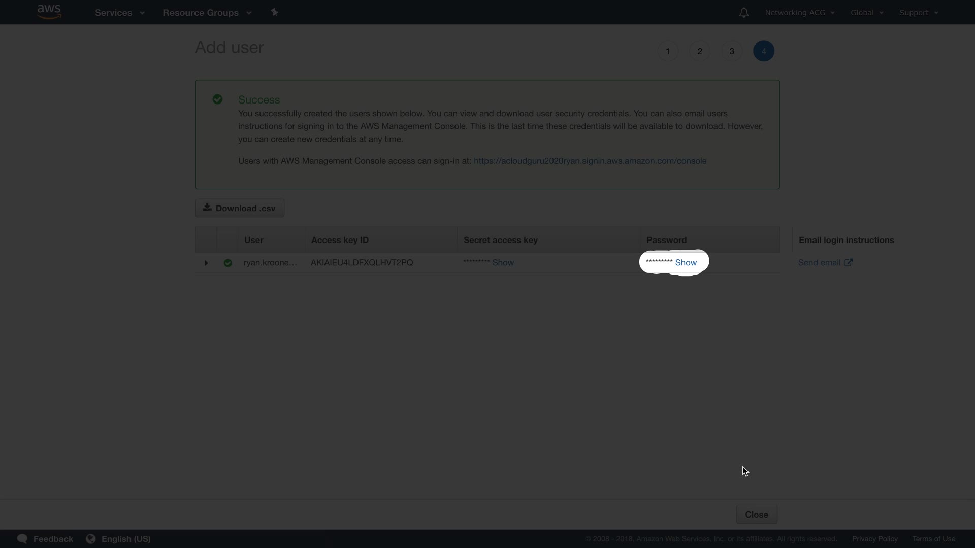Screen dimensions: 975x548
Task: Expand the ryan.kroone user row
Action: click(x=206, y=263)
